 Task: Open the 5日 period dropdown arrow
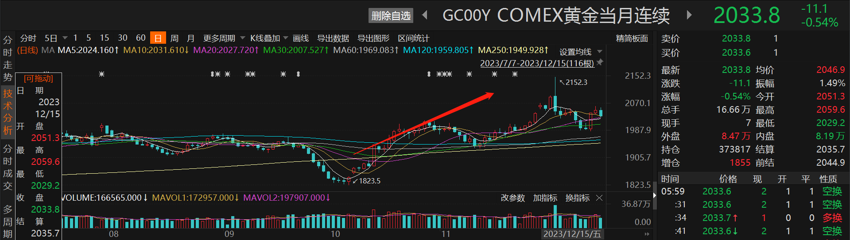click(65, 38)
